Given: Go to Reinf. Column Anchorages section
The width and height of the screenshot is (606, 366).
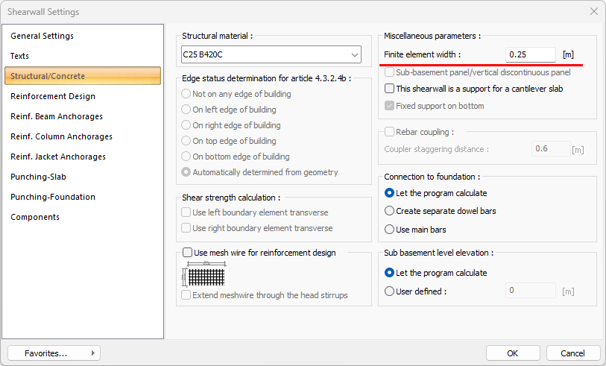Looking at the screenshot, I should [62, 136].
